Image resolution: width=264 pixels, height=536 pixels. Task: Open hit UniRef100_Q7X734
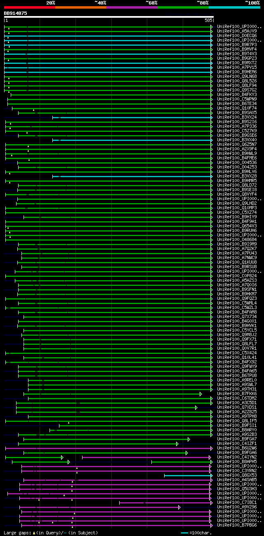237,316
